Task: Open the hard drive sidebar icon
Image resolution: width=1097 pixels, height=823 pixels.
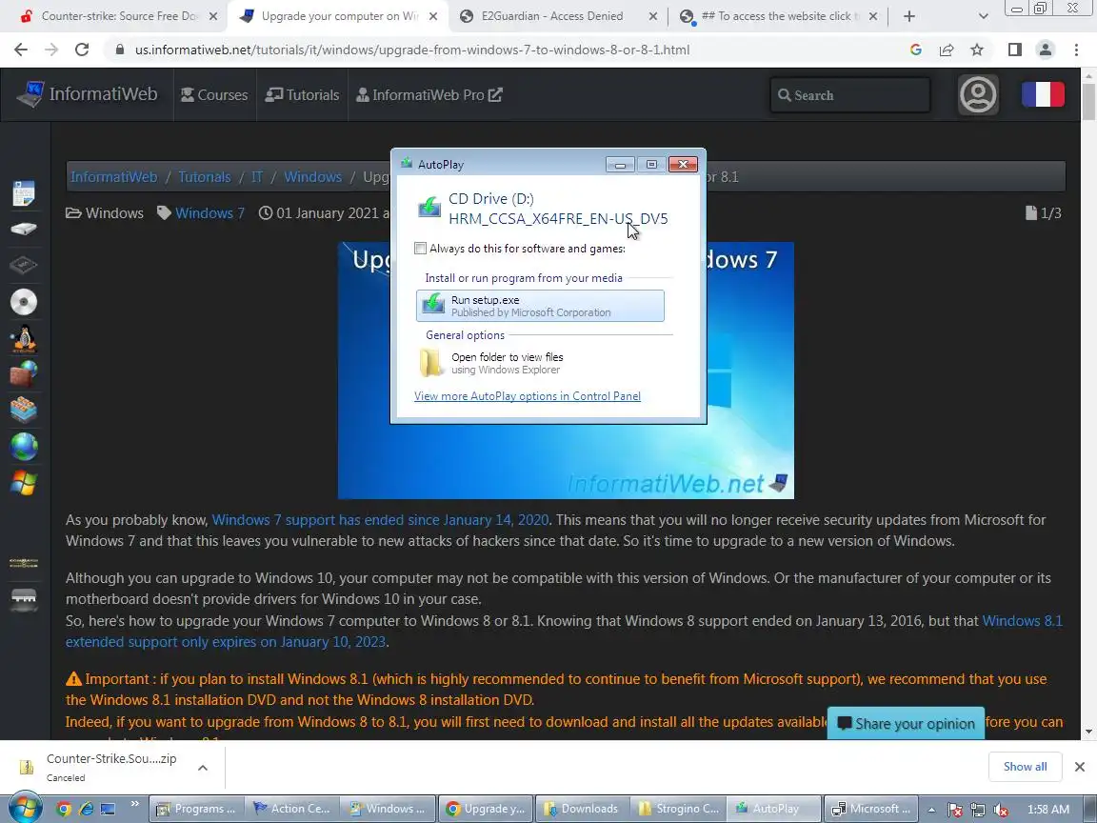Action: 24,229
